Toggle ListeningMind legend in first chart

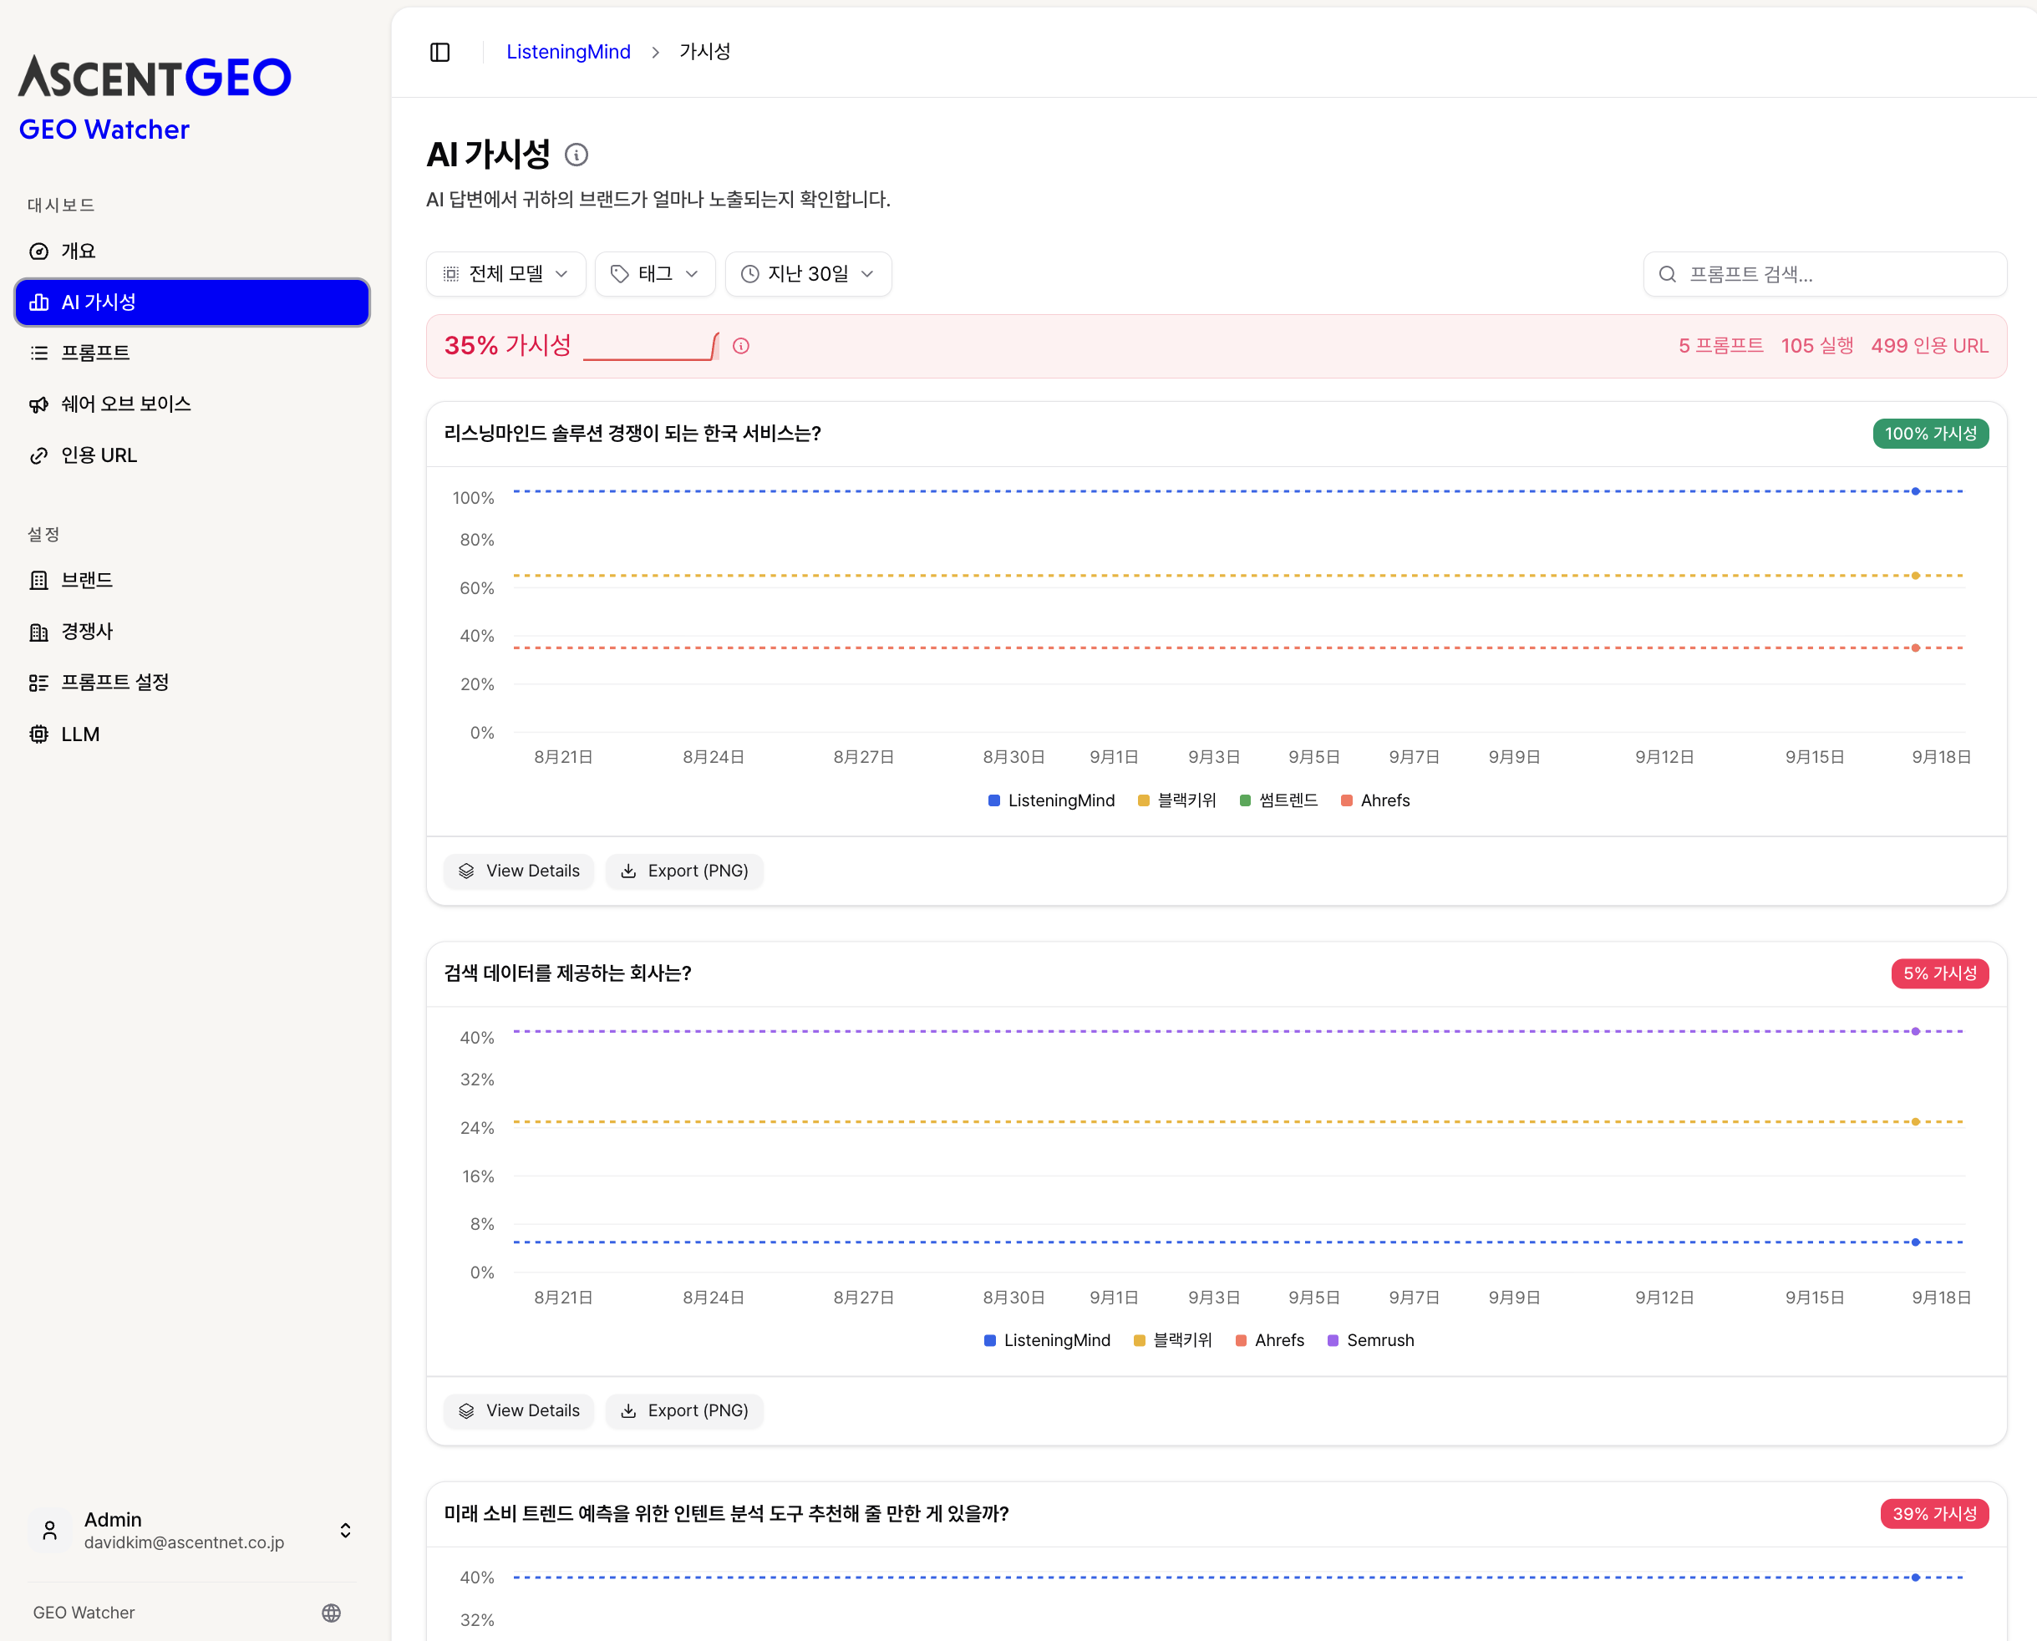click(1051, 800)
